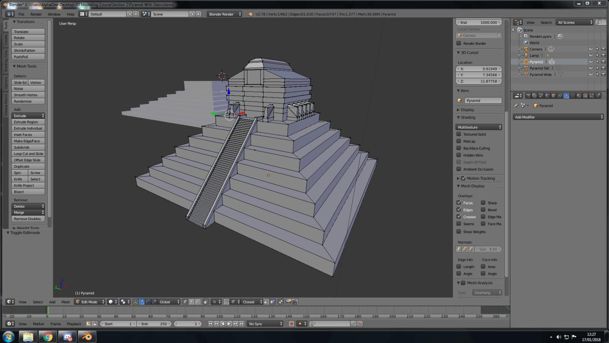Hide Camera with its eye icon
Screen dimensions: 609x343
[x=591, y=49]
